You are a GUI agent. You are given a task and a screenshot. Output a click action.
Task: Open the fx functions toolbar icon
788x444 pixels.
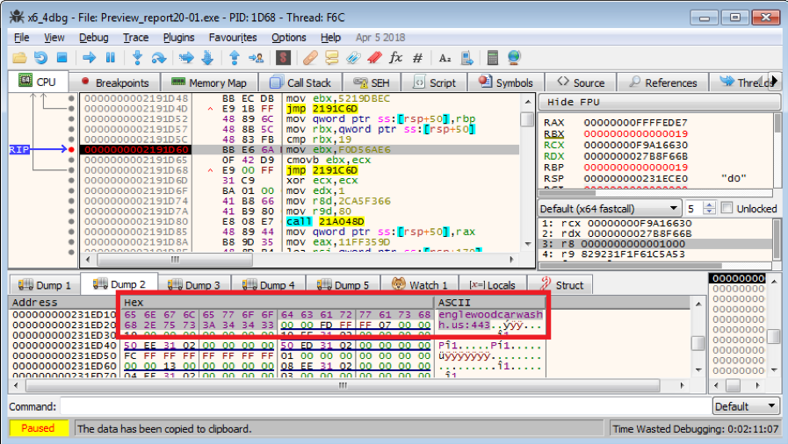[x=395, y=58]
